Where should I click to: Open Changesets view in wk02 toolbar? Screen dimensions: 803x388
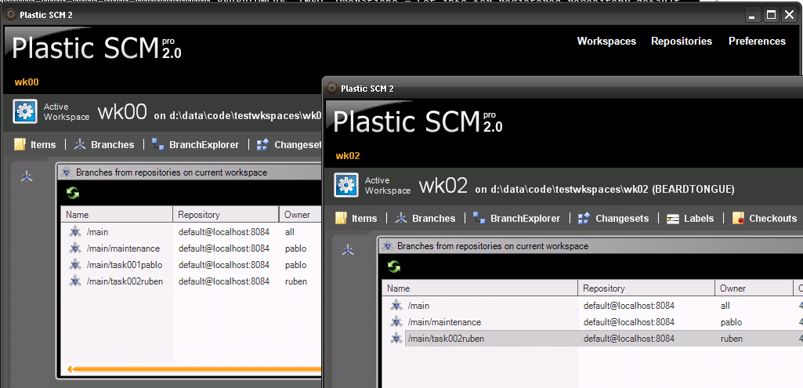[x=613, y=219]
